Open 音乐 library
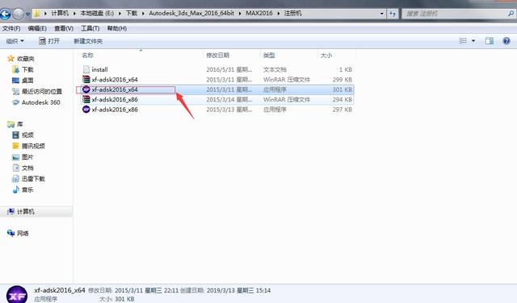The width and height of the screenshot is (517, 303). click(x=27, y=189)
